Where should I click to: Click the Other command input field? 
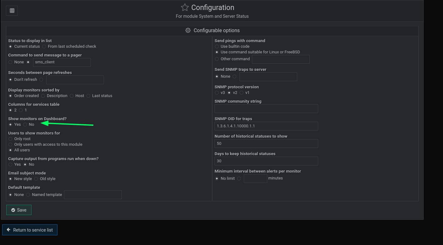[281, 59]
